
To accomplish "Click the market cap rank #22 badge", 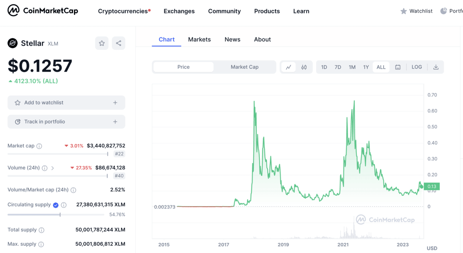I will point(119,154).
